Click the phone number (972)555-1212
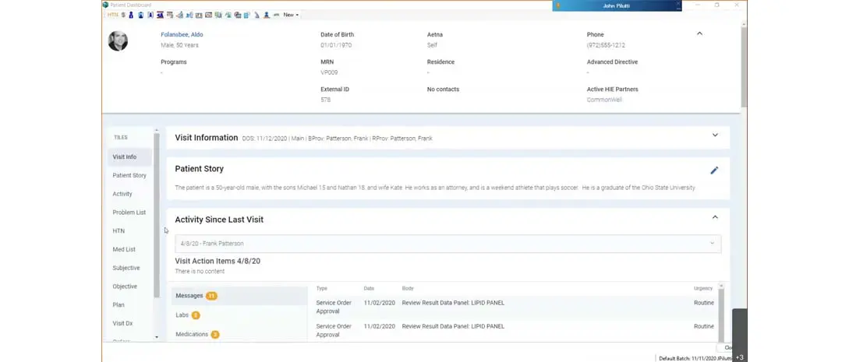 coord(606,45)
